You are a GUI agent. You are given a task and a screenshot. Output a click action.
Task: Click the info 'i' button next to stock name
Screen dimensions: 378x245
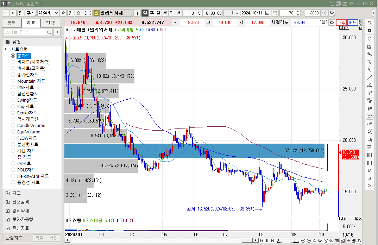coord(137,13)
